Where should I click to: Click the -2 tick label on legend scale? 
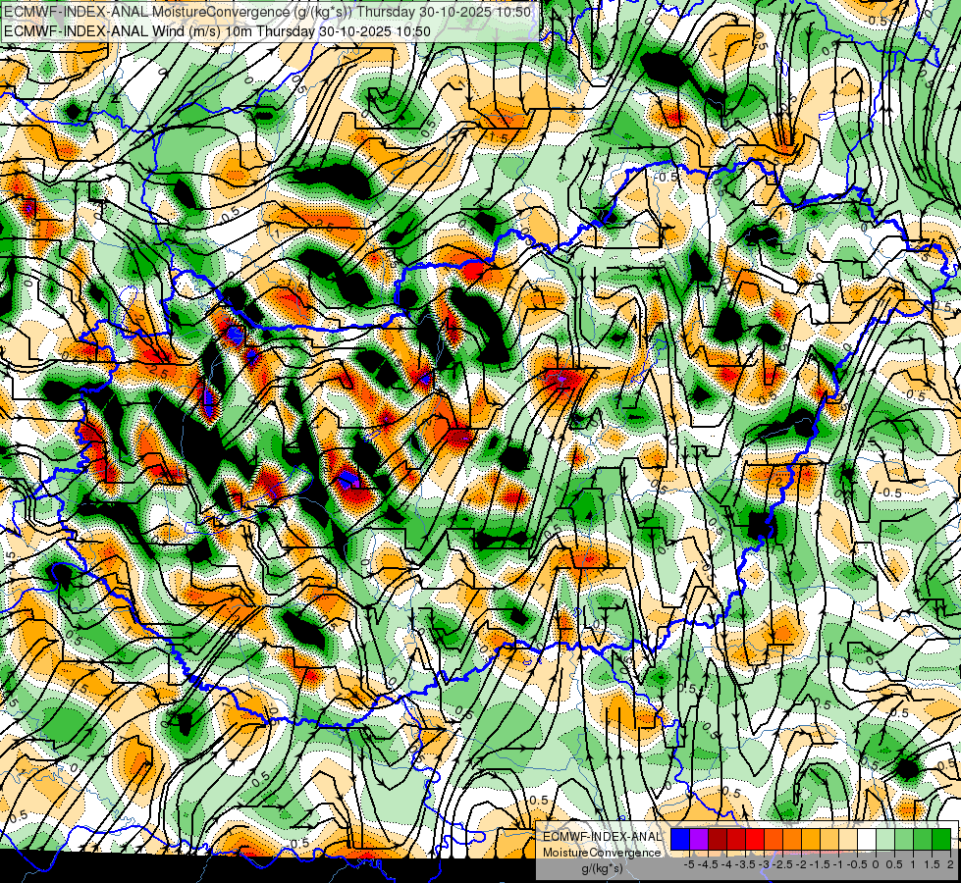point(801,864)
